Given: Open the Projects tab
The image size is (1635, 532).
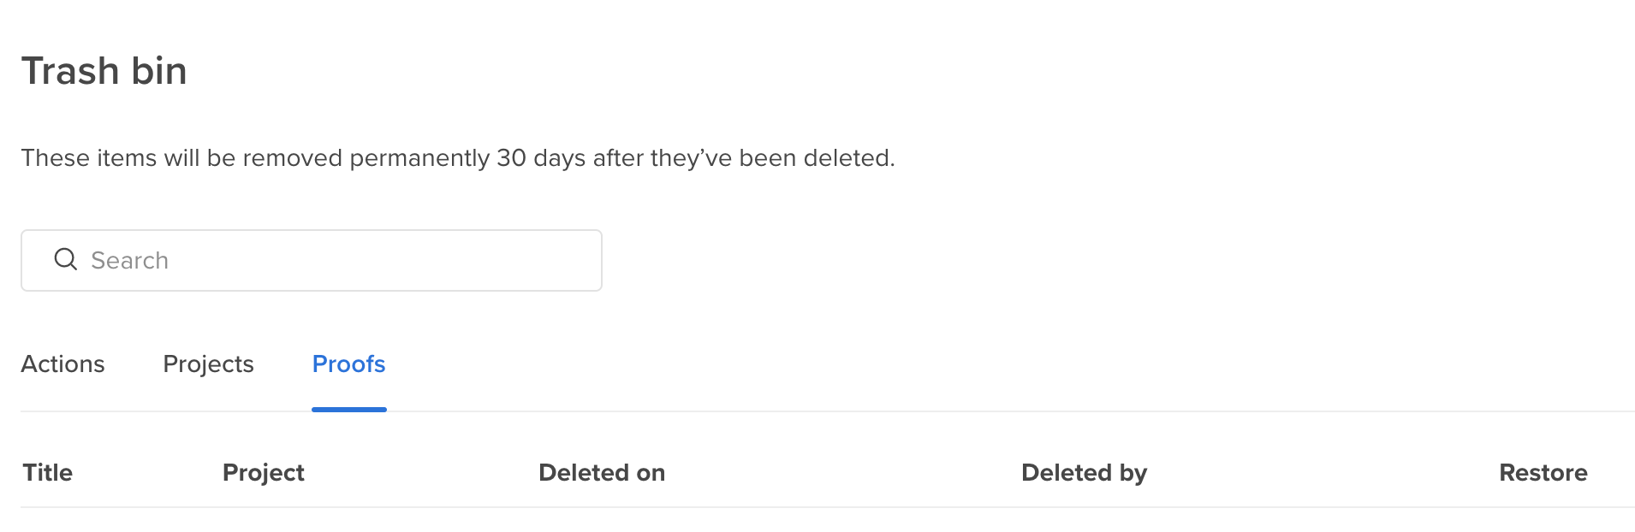Looking at the screenshot, I should pos(208,364).
